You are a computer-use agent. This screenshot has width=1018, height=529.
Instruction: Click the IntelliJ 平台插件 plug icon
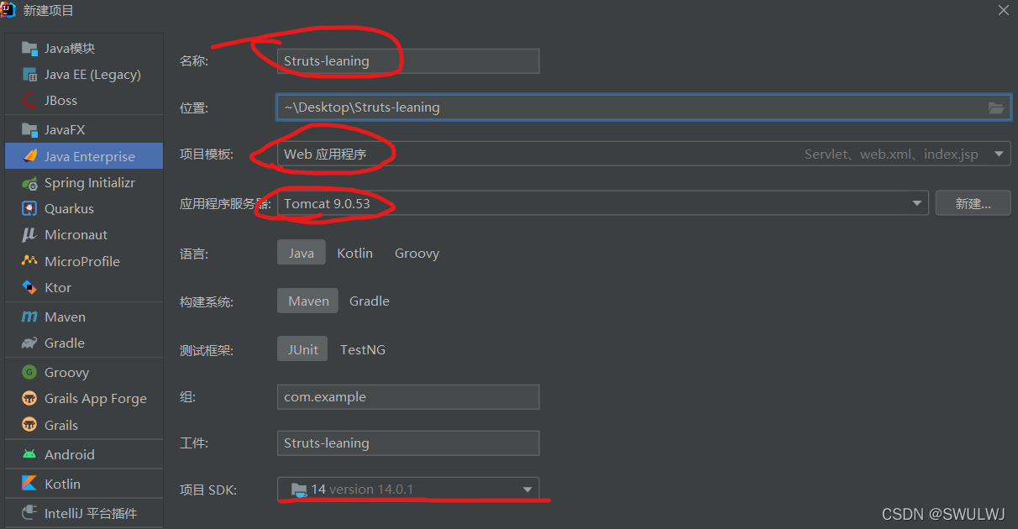coord(29,512)
